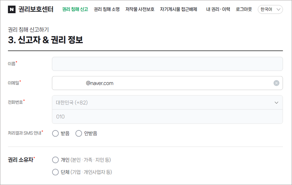Click the Naver N logo icon

[x=12, y=9]
